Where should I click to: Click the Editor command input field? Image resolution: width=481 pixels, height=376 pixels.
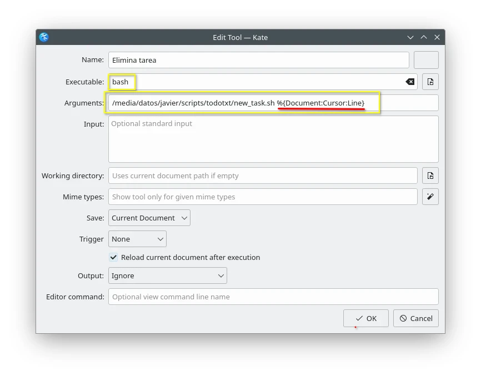point(273,297)
